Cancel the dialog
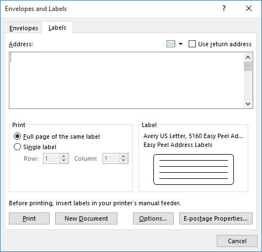 (x=237, y=241)
